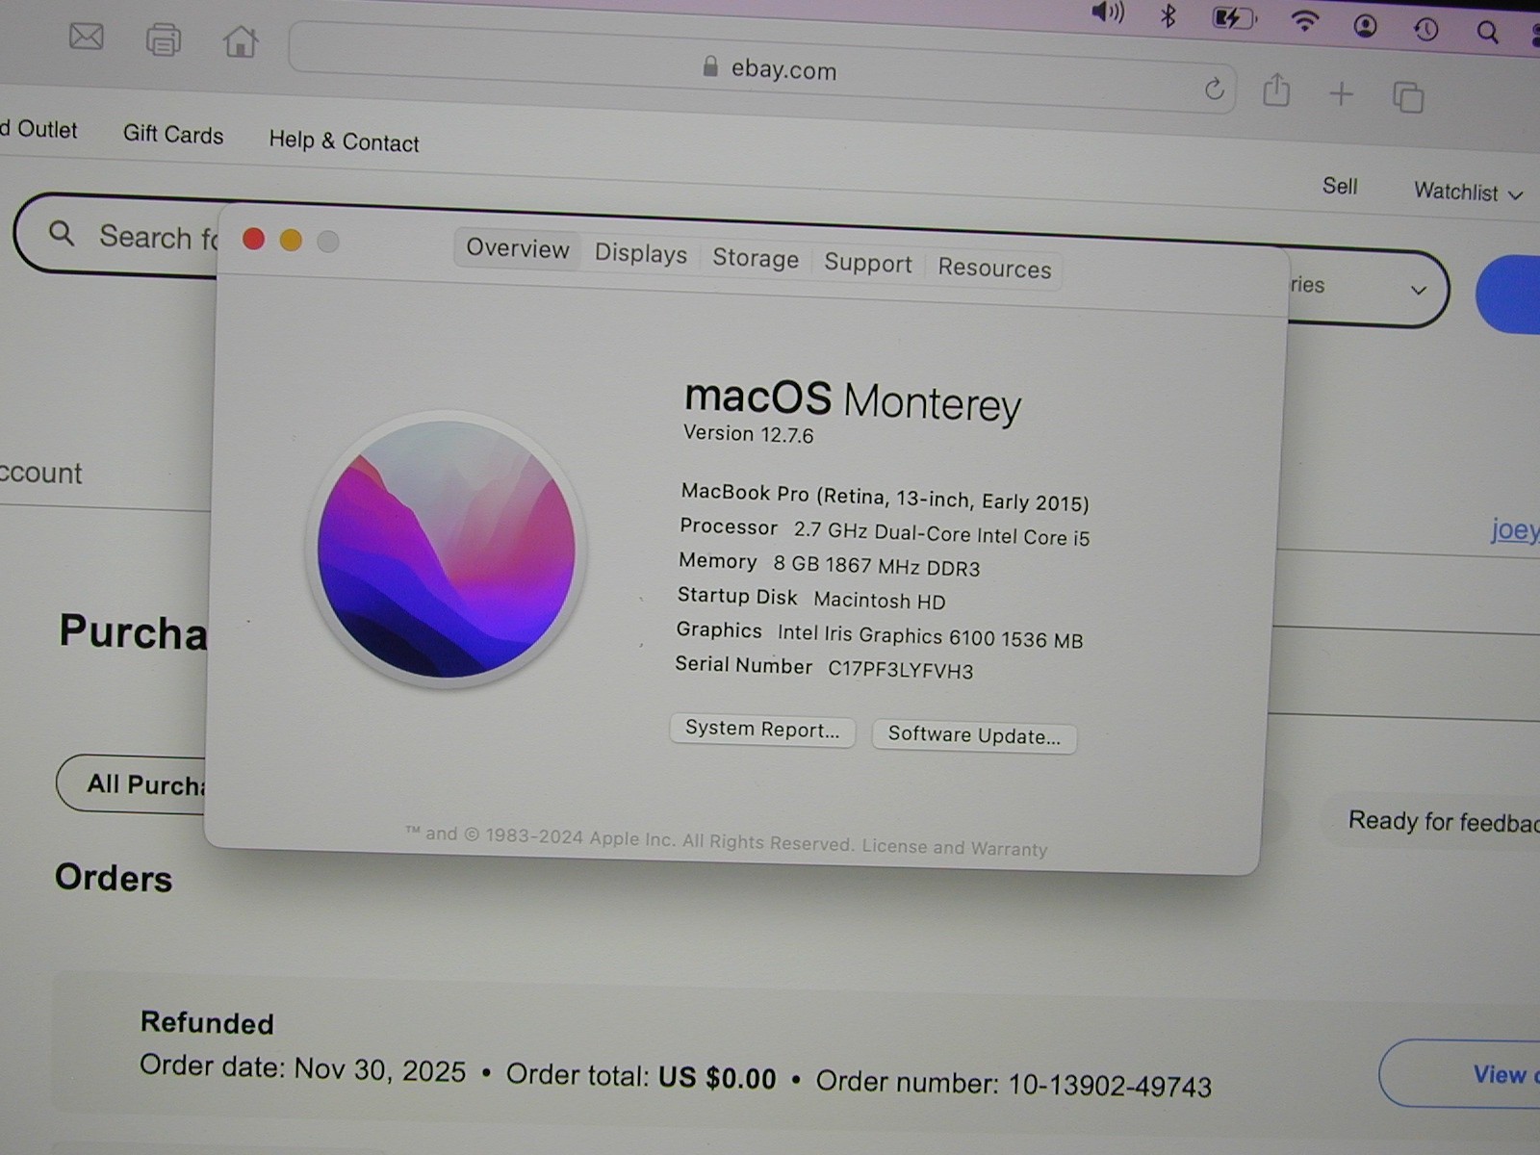The height and width of the screenshot is (1155, 1540).
Task: Check battery status in menu bar
Action: pos(1234,18)
